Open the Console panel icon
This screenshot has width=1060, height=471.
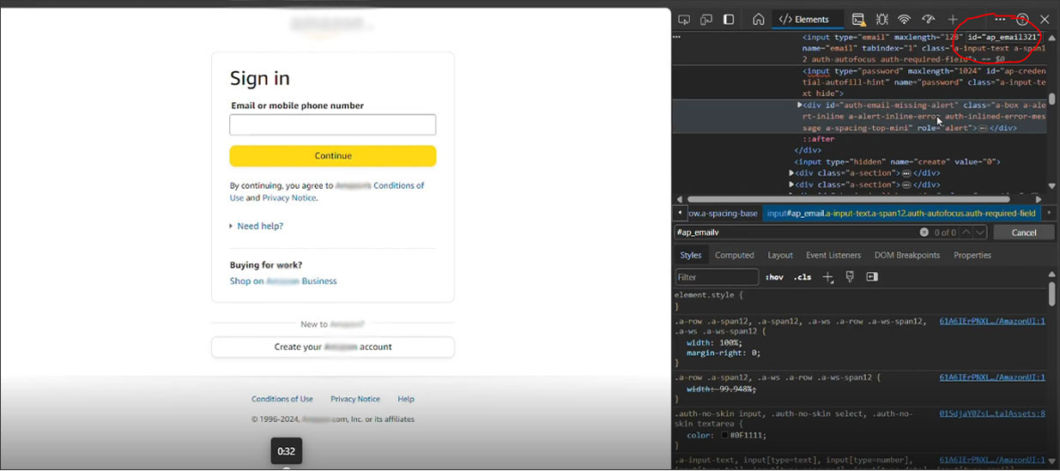pyautogui.click(x=857, y=19)
